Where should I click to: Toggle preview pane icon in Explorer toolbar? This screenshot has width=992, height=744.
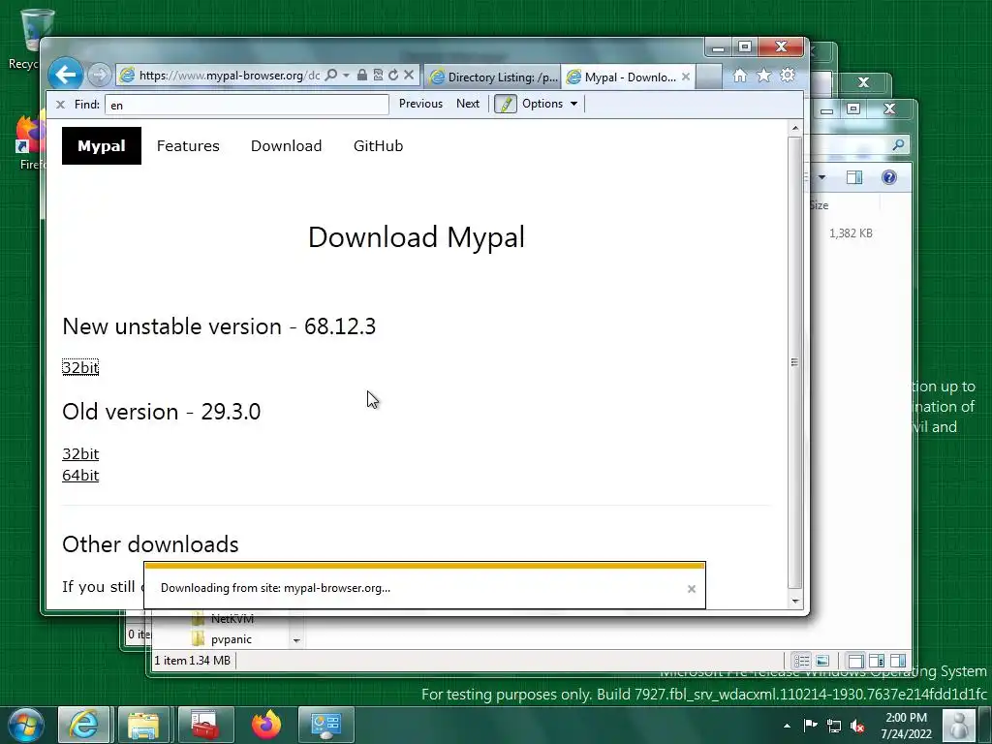click(854, 178)
